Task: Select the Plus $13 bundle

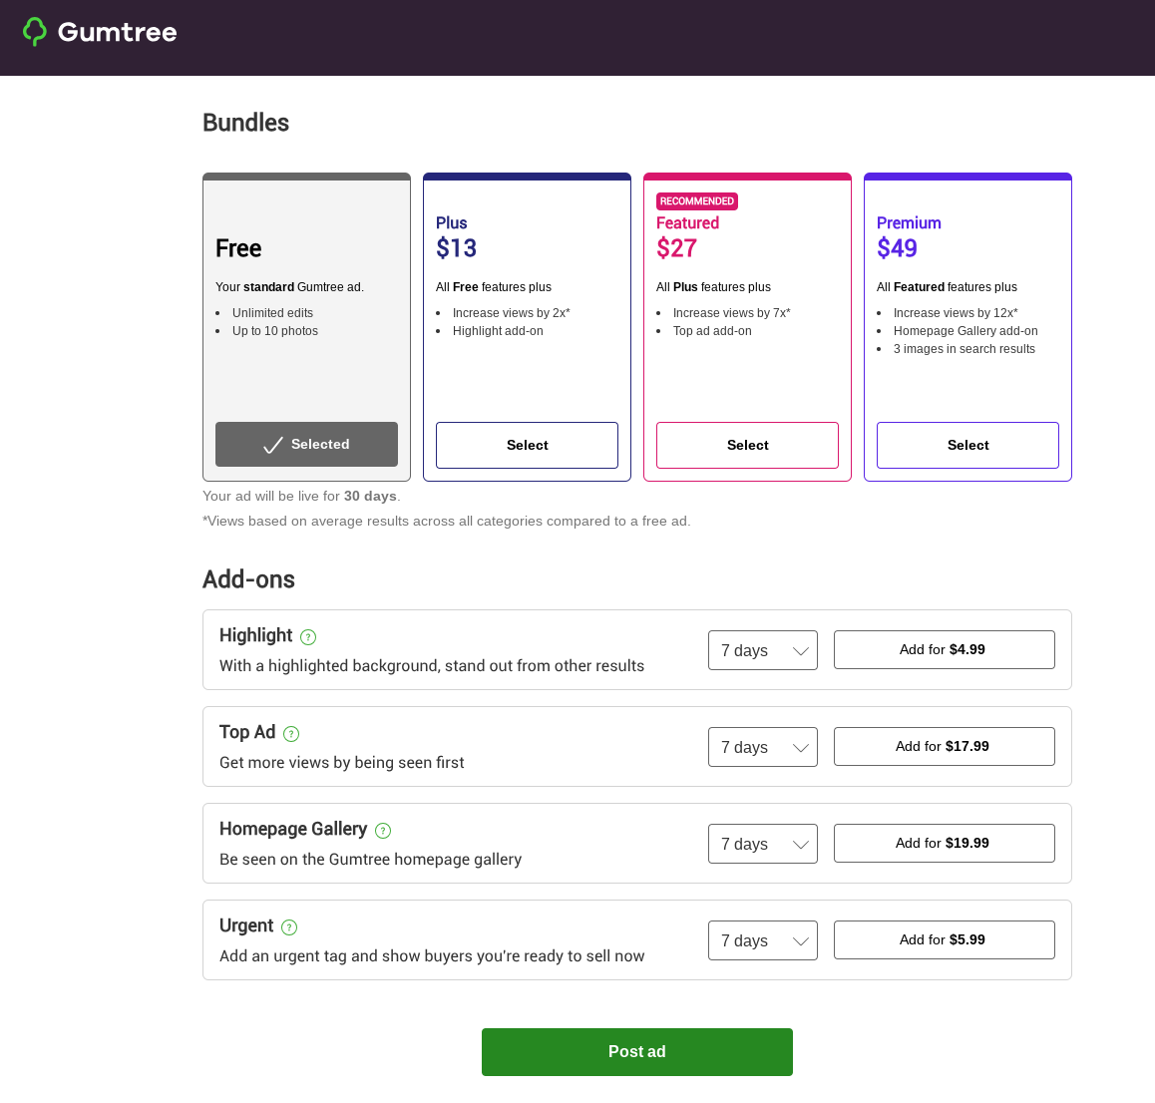Action: click(x=527, y=445)
